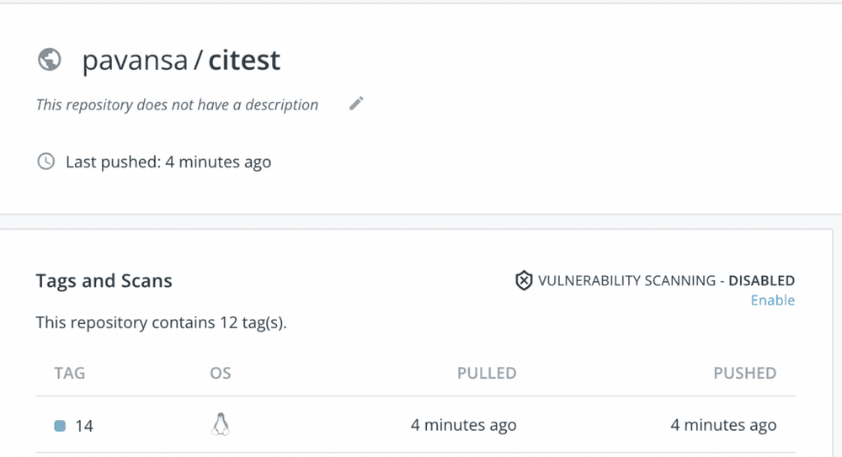
Task: Click the vulnerability scanning shield icon
Action: click(x=523, y=280)
